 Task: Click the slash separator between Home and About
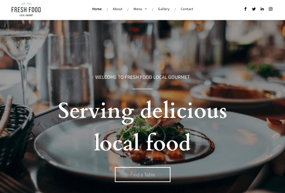(107, 9)
